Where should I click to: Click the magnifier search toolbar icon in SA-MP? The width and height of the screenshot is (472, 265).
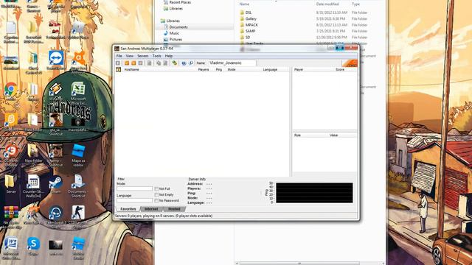(190, 63)
